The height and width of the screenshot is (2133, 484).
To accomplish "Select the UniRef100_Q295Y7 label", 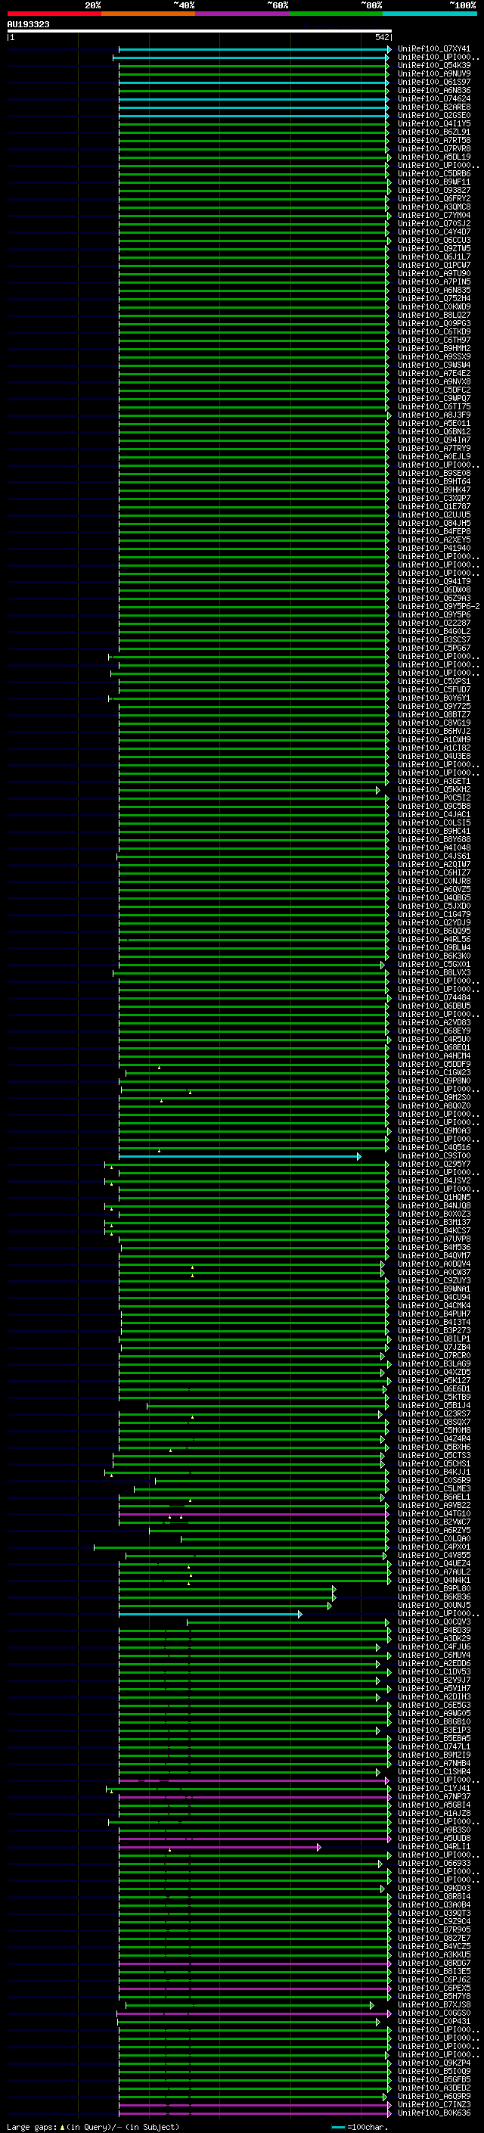I will (434, 1164).
